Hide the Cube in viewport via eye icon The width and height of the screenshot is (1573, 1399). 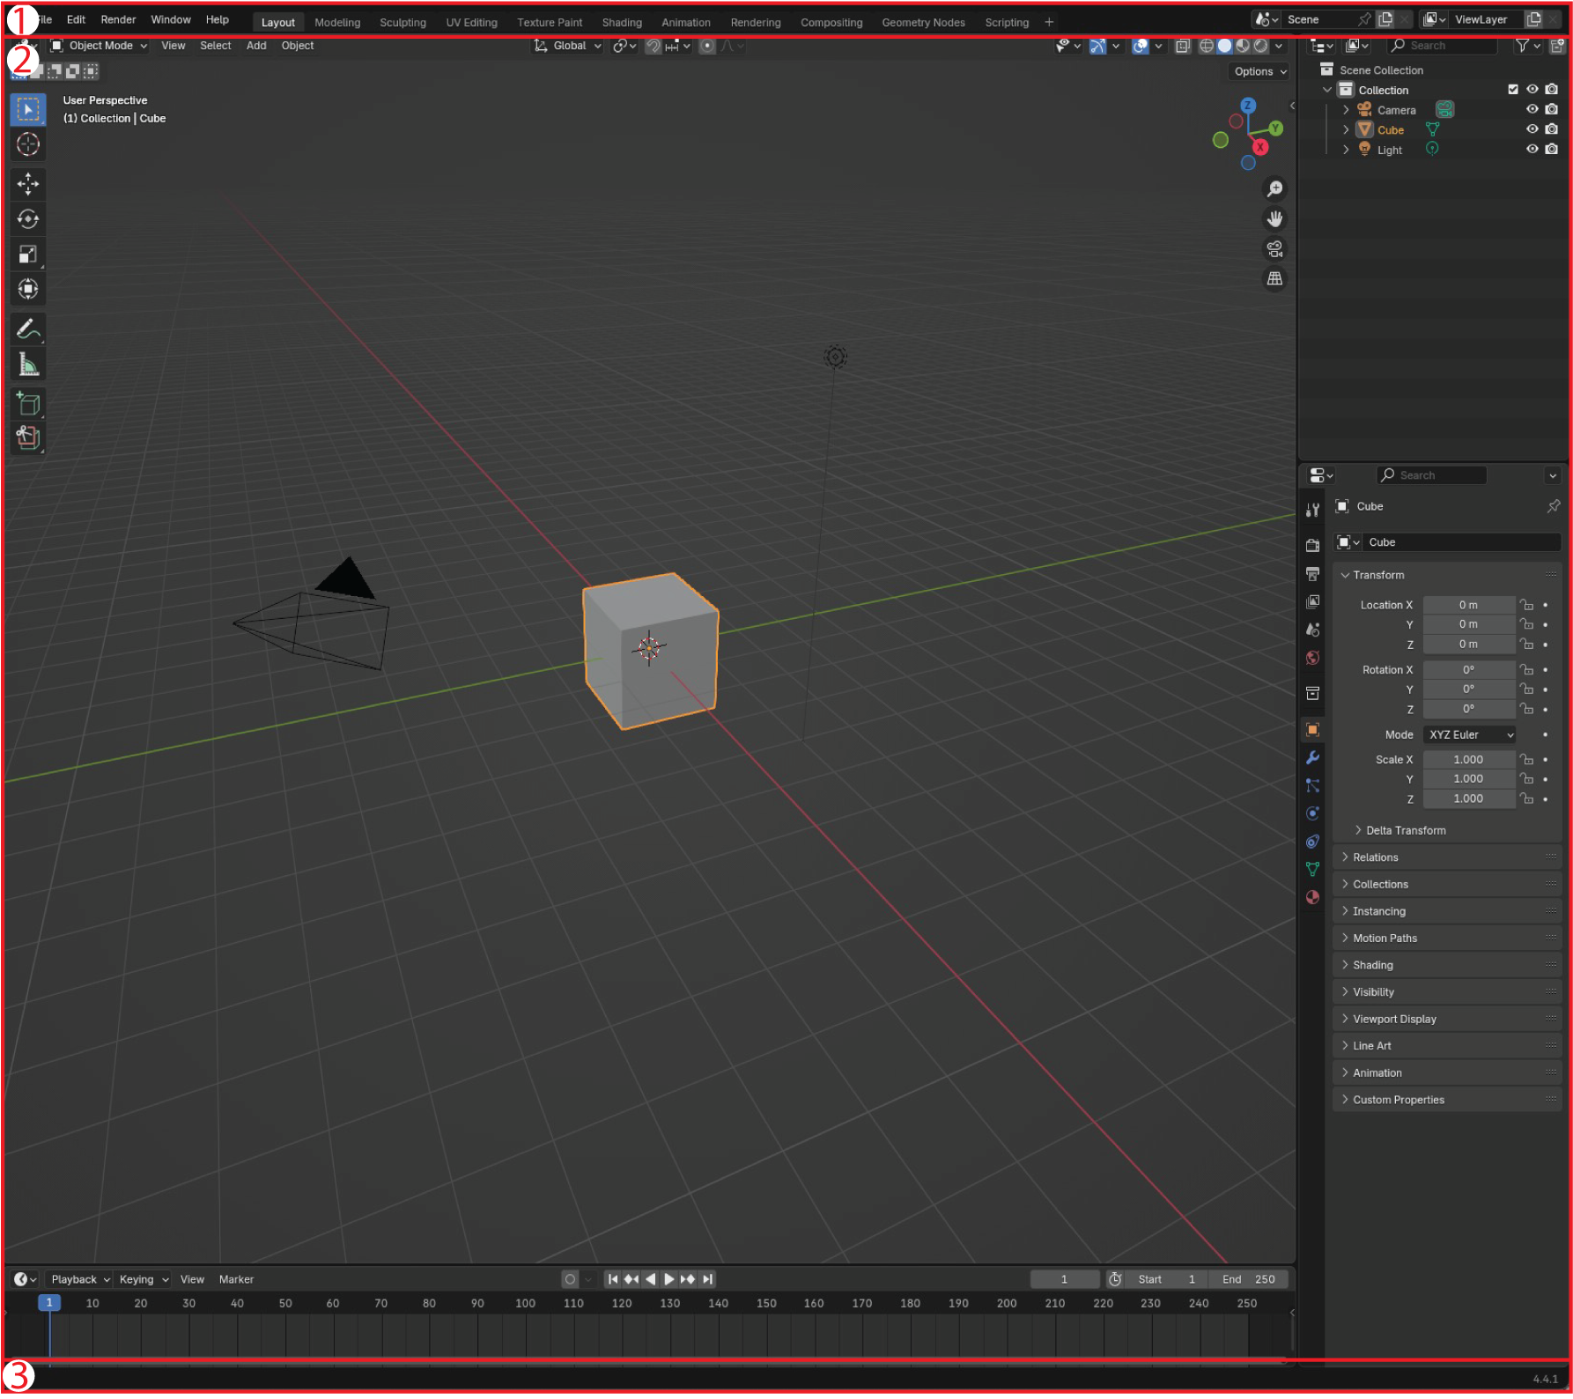click(1532, 129)
